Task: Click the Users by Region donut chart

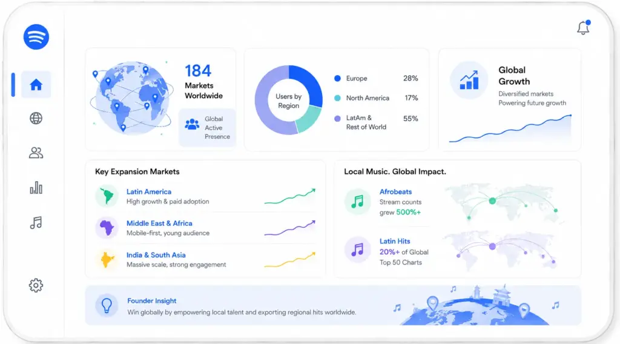Action: tap(289, 100)
